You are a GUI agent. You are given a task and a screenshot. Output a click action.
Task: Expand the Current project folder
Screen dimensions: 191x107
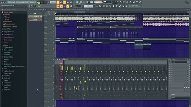pyautogui.click(x=8, y=12)
